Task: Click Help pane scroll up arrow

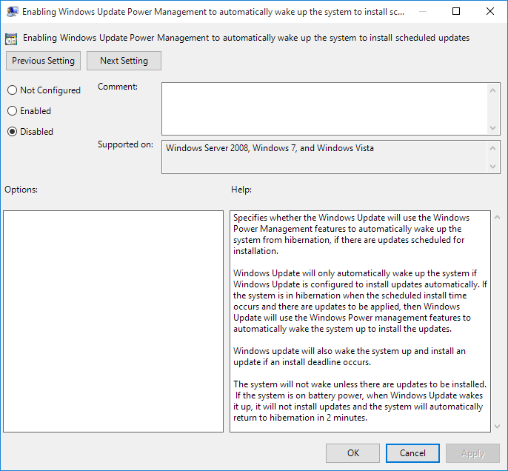Action: (498, 218)
